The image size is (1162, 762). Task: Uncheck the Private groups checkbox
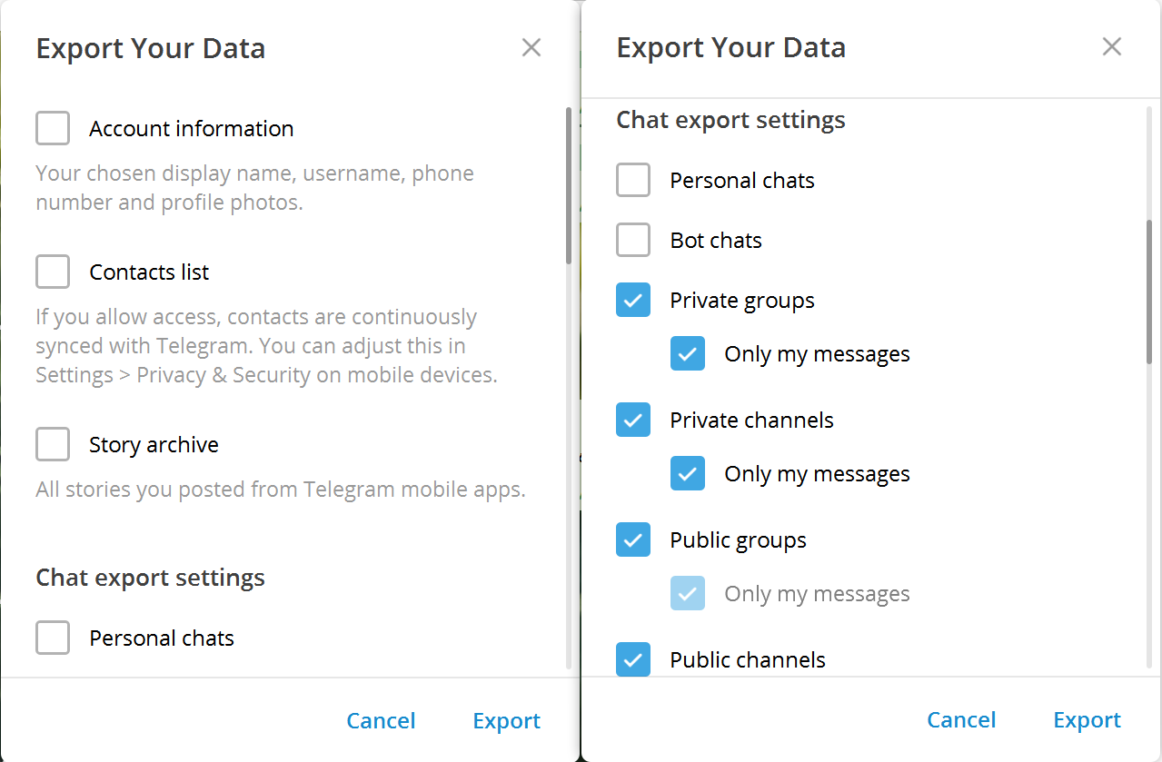click(633, 300)
